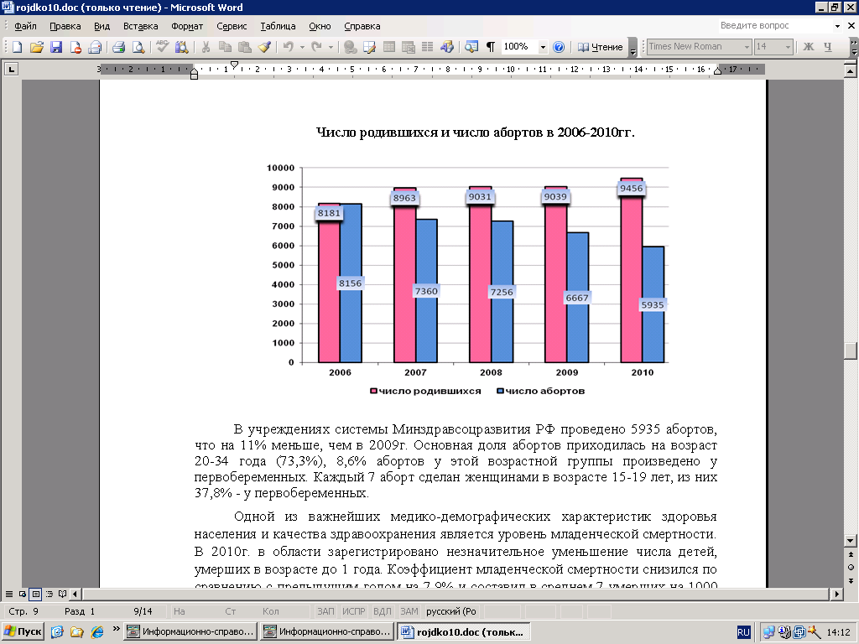Viewport: 859px width, 644px height.
Task: Click the RU language indicator in tray
Action: pos(743,632)
